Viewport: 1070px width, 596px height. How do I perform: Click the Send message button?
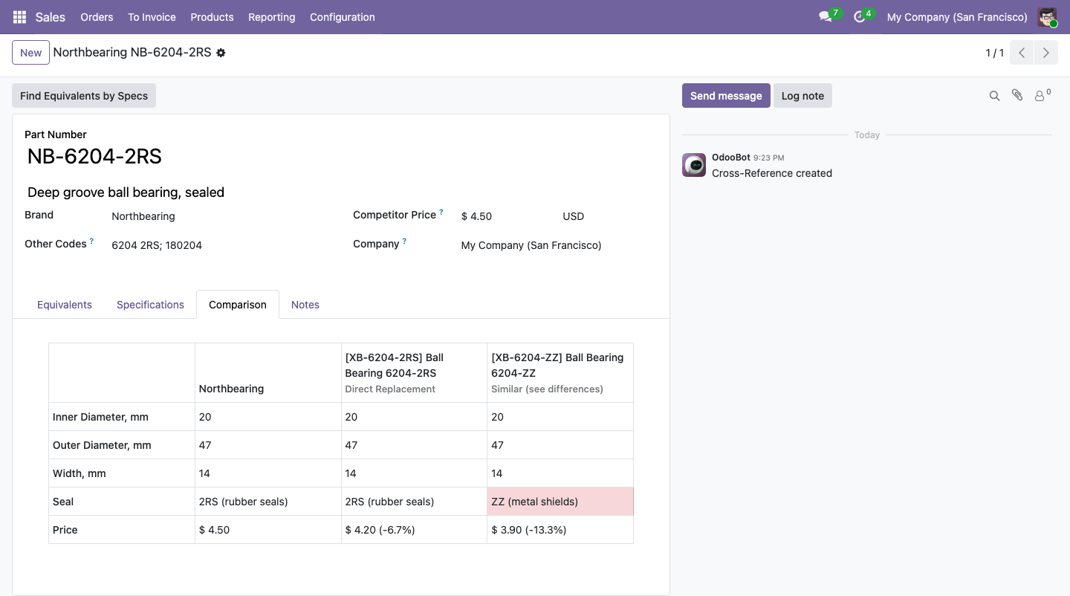pyautogui.click(x=726, y=96)
